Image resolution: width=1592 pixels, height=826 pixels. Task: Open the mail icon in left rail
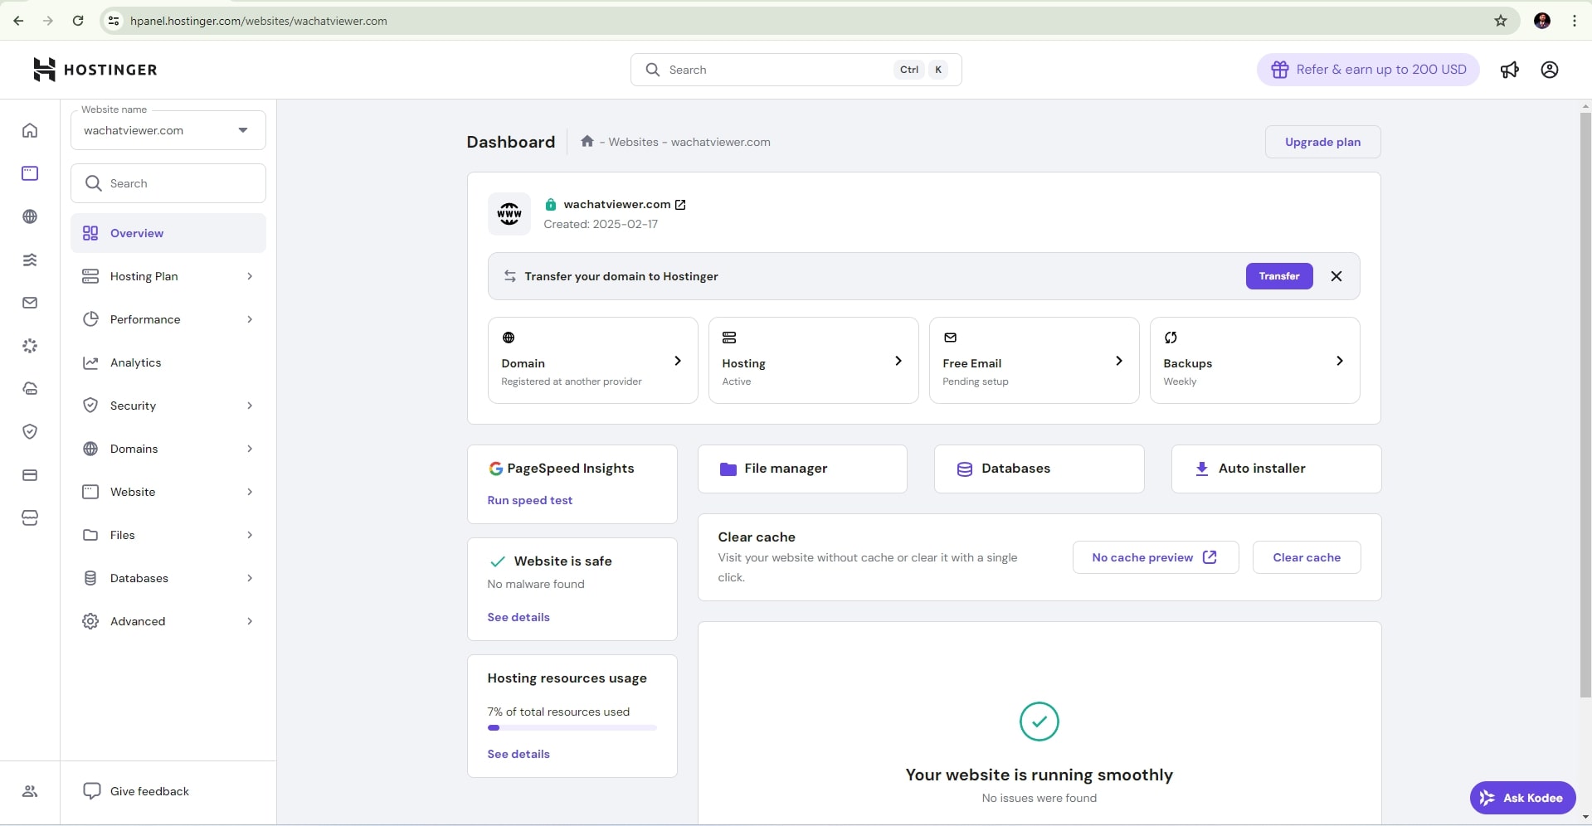[x=30, y=303]
